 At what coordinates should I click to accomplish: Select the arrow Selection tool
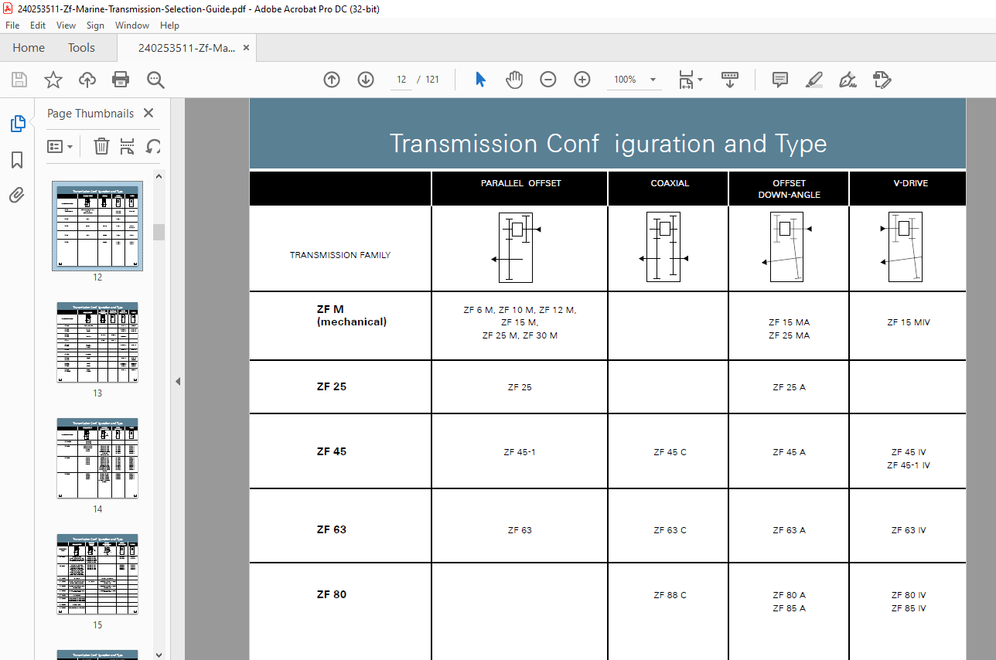tap(480, 80)
